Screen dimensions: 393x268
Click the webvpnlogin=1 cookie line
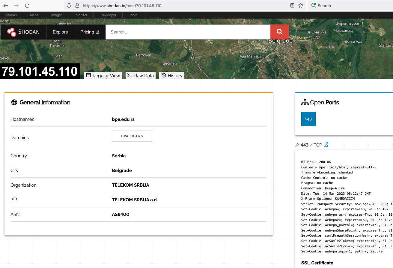pyautogui.click(x=342, y=251)
